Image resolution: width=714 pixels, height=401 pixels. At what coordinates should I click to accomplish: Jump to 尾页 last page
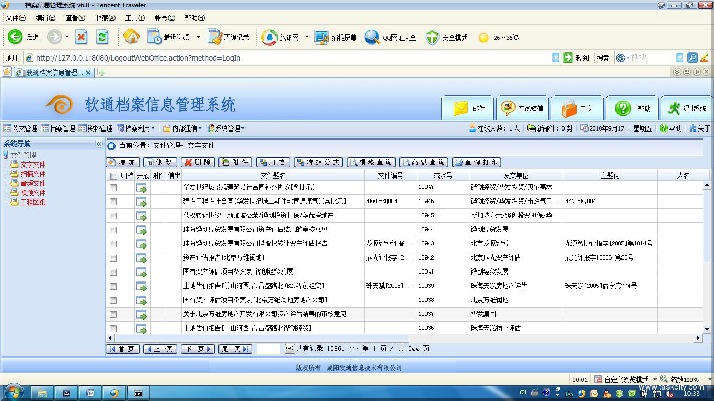(235, 349)
